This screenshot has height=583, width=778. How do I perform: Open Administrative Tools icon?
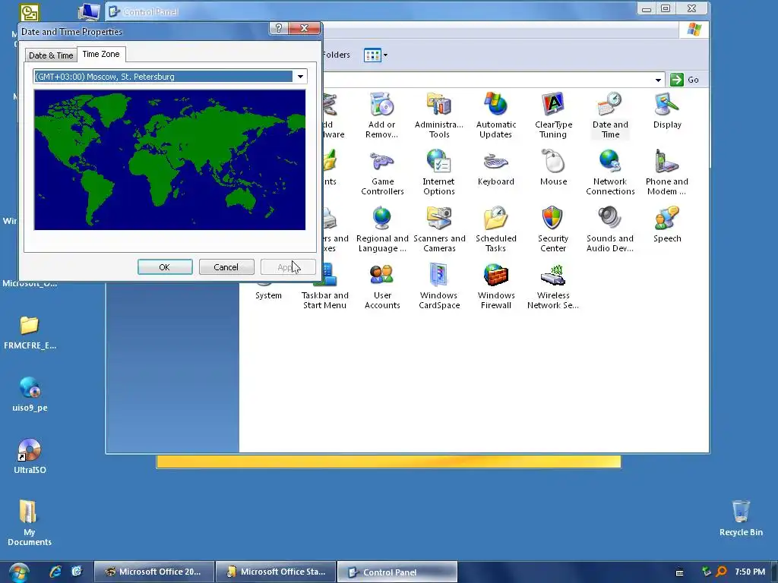tap(438, 115)
